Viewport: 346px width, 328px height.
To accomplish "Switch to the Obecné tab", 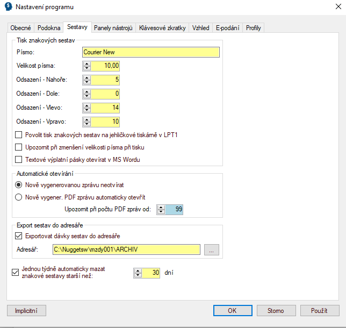I will click(x=21, y=28).
